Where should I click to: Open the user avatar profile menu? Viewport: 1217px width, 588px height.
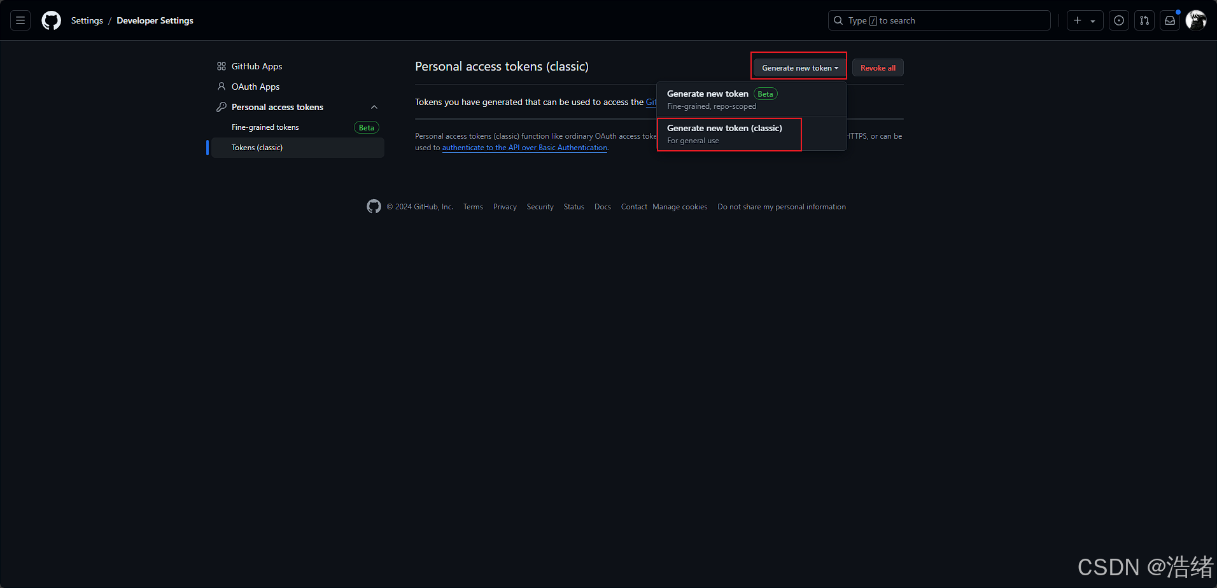coord(1196,20)
